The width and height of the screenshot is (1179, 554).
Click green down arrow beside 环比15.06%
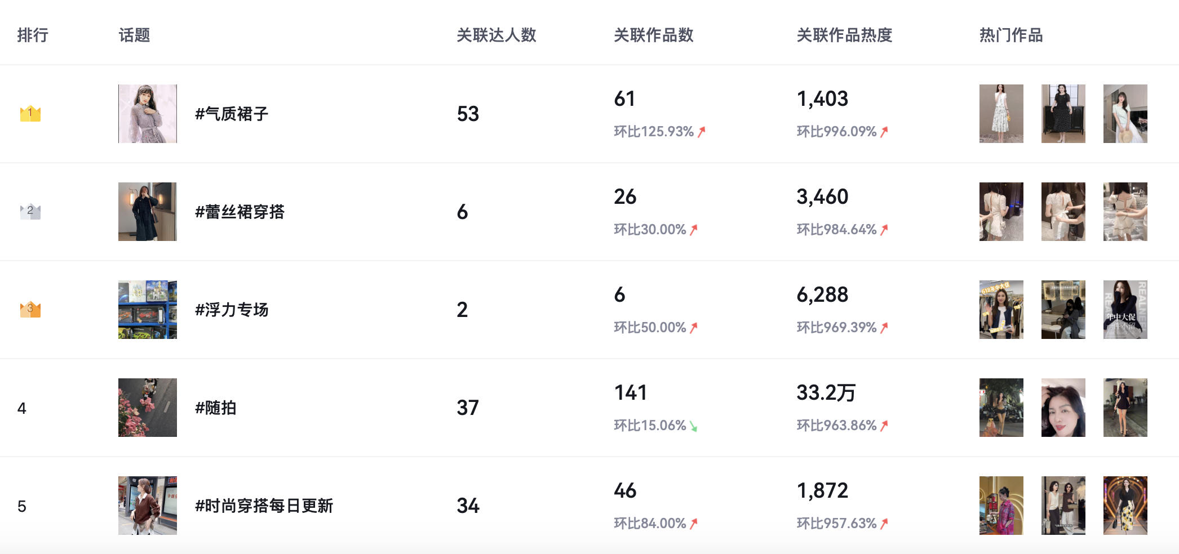693,426
